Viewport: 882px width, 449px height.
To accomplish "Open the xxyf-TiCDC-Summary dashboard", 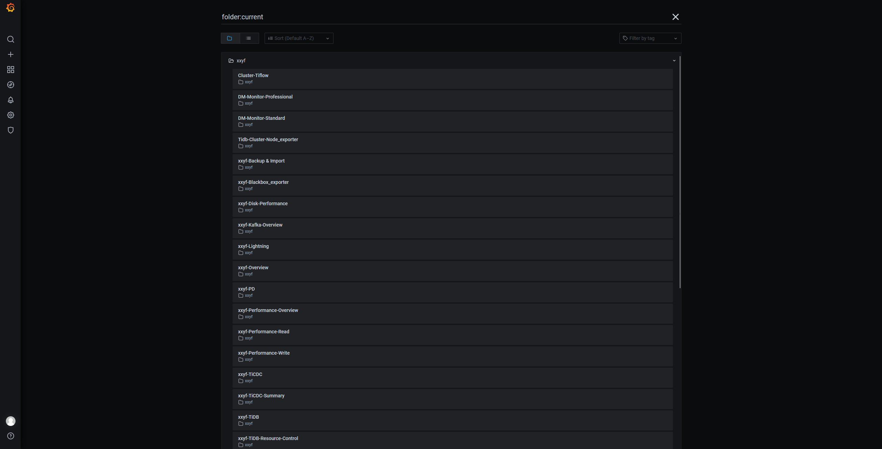I will click(261, 396).
